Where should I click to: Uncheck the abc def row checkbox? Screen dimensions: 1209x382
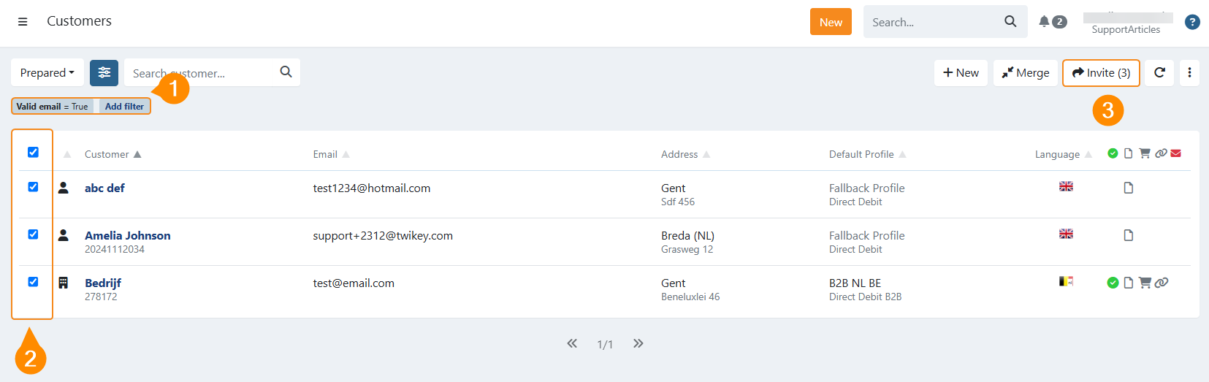click(x=33, y=187)
